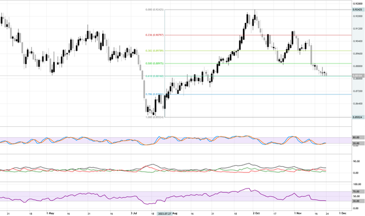Click the 17 date label in October
This screenshot has height=216, width=365.
click(x=275, y=213)
